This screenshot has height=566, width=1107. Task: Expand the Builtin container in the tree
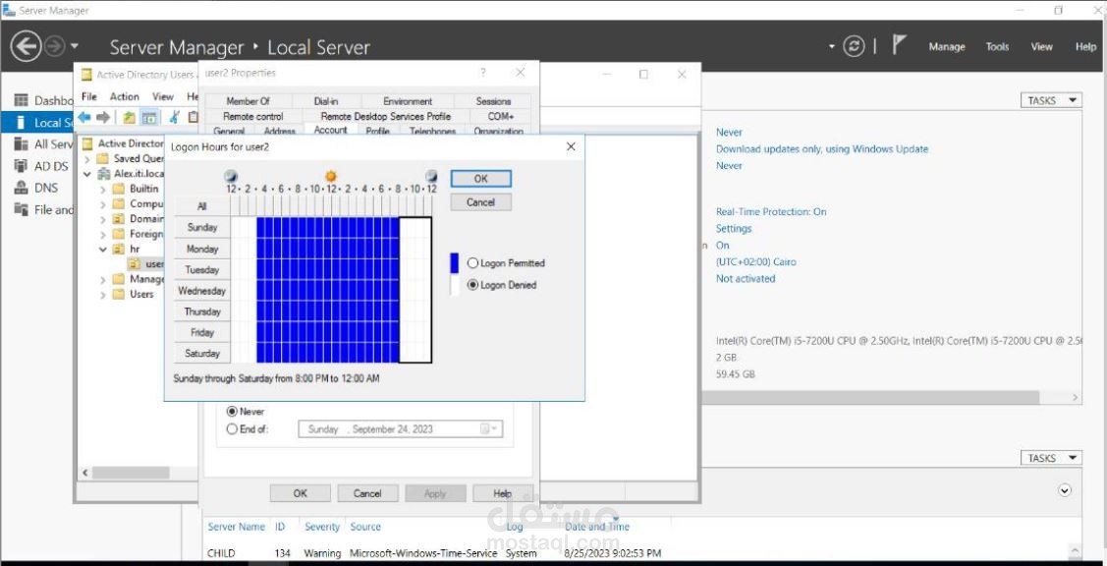coord(102,188)
